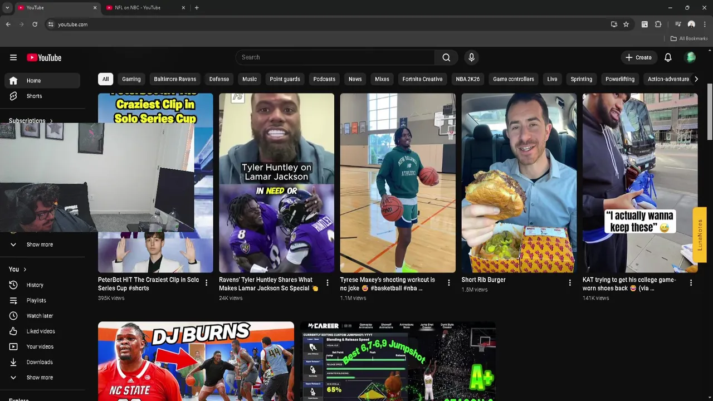Viewport: 713px width, 401px height.
Task: Select the Fortnite Creative chip
Action: point(422,79)
